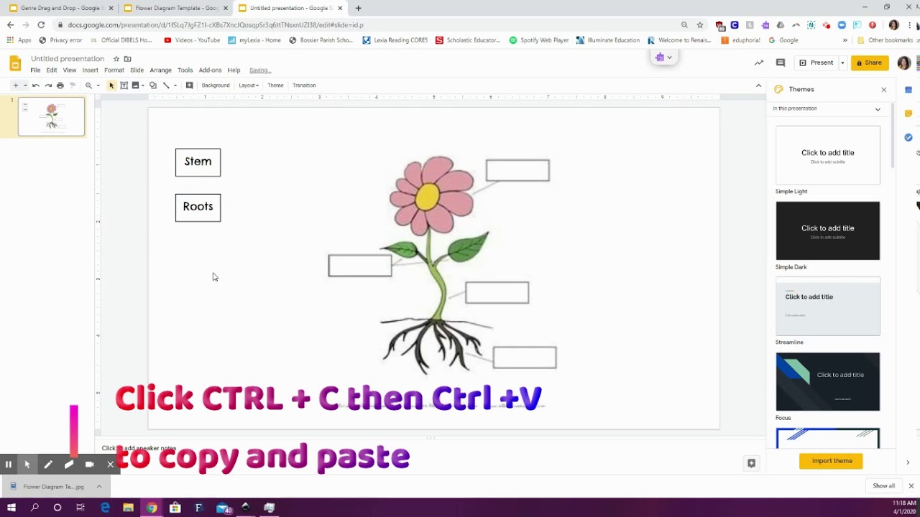920x517 pixels.
Task: Select the paint format tool
Action: (73, 85)
